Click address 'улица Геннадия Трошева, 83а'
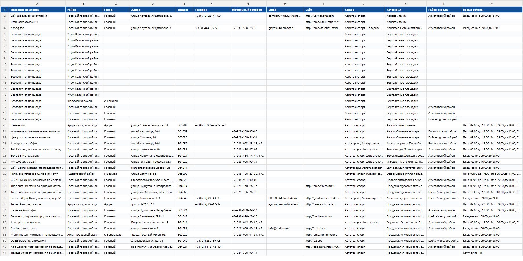 [152, 162]
